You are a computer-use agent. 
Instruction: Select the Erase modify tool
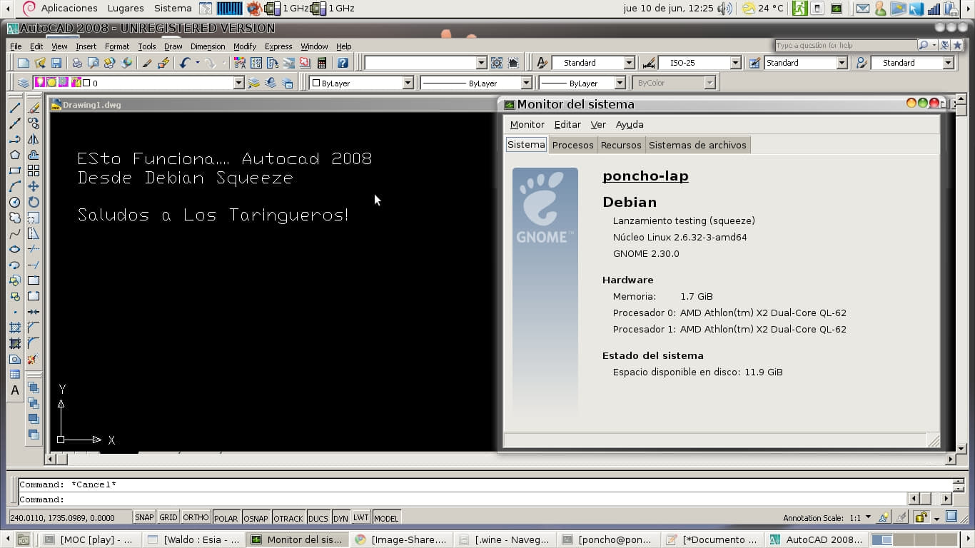click(x=34, y=108)
